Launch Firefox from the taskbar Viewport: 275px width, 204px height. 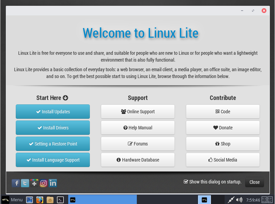40,200
